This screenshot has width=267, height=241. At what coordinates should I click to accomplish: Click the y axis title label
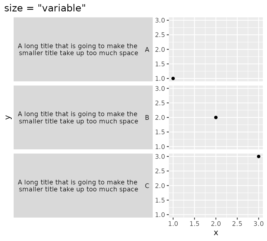pyautogui.click(x=8, y=117)
